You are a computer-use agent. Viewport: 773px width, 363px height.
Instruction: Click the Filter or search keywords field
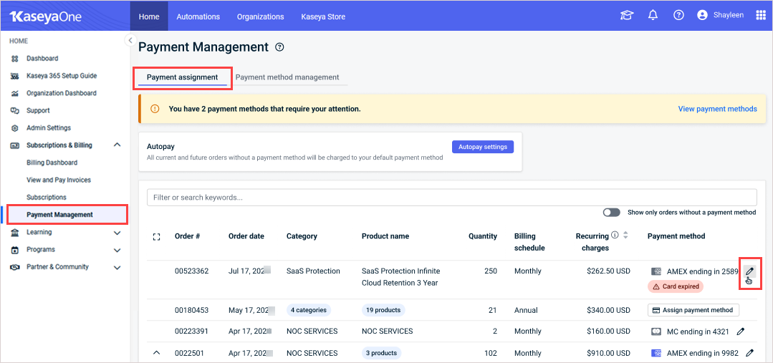pyautogui.click(x=451, y=198)
